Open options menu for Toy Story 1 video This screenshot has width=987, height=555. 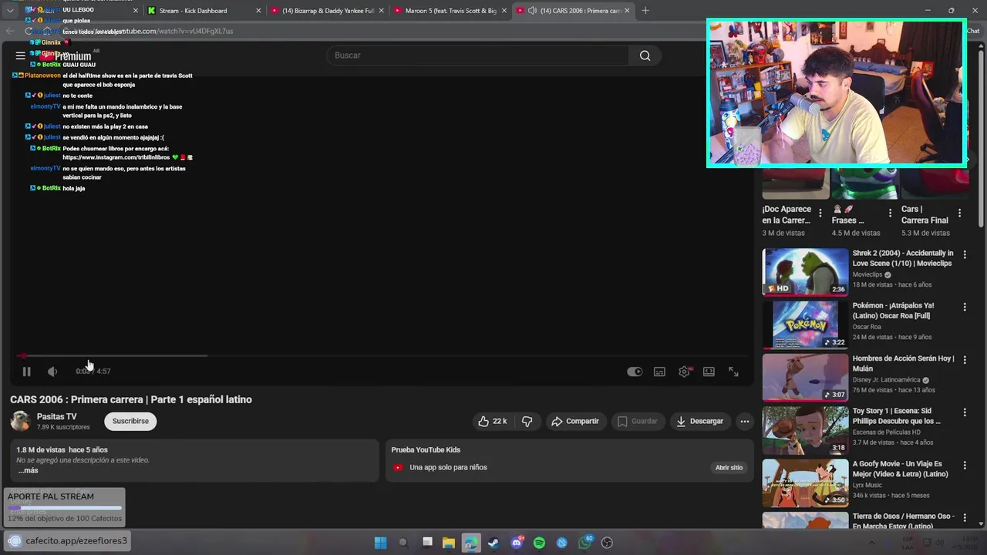click(964, 412)
